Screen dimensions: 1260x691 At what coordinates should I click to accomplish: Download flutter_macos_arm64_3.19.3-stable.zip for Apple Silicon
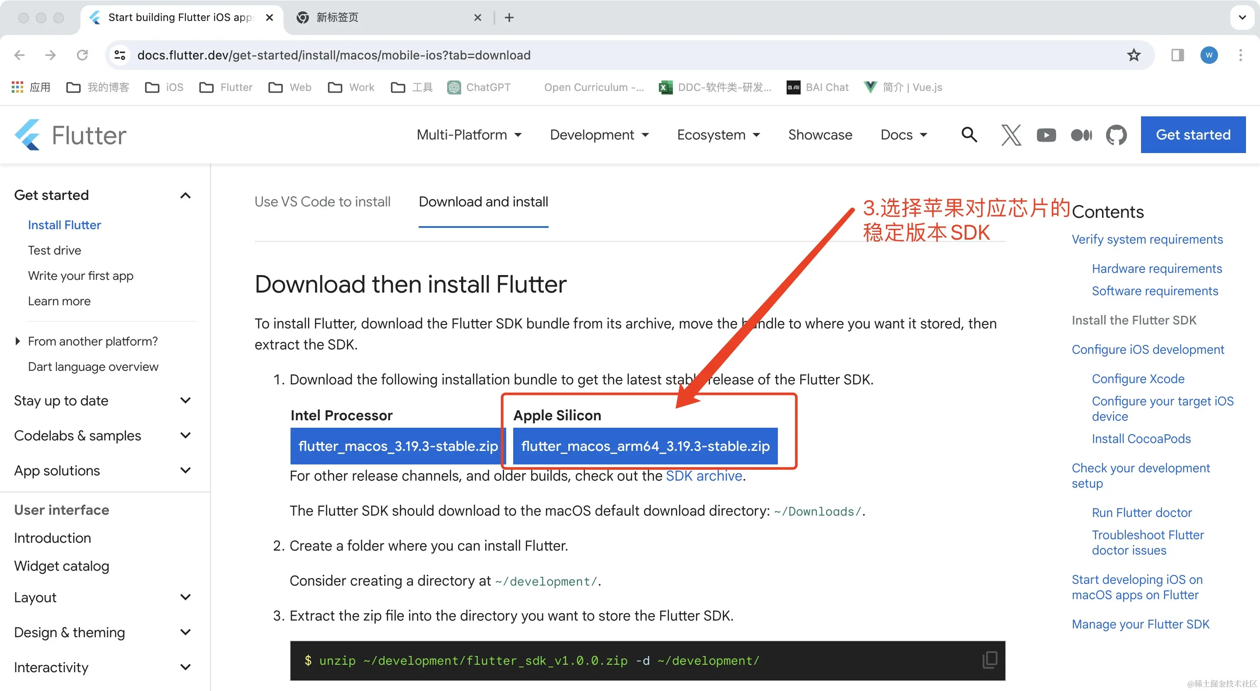(645, 446)
